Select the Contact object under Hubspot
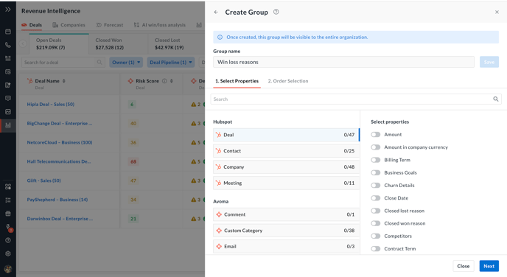 pyautogui.click(x=286, y=151)
